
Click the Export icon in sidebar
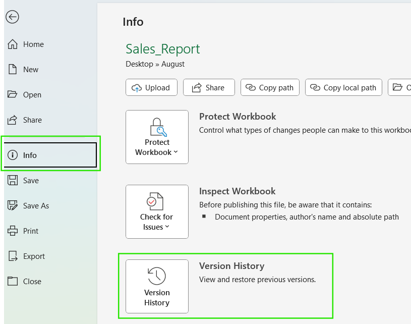click(x=13, y=256)
